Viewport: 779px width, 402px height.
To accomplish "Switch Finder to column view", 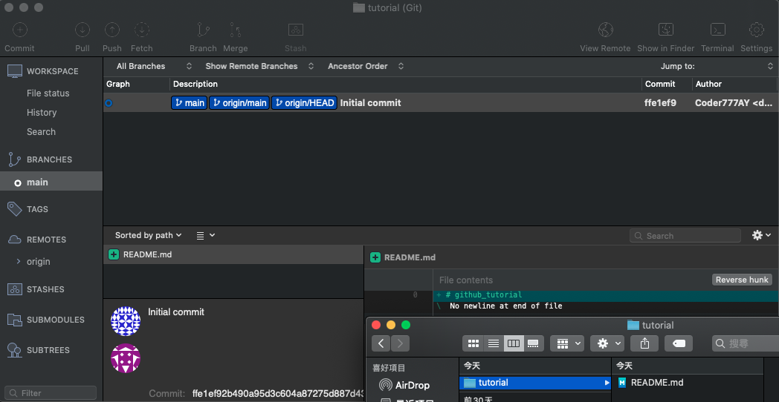I will [x=514, y=343].
